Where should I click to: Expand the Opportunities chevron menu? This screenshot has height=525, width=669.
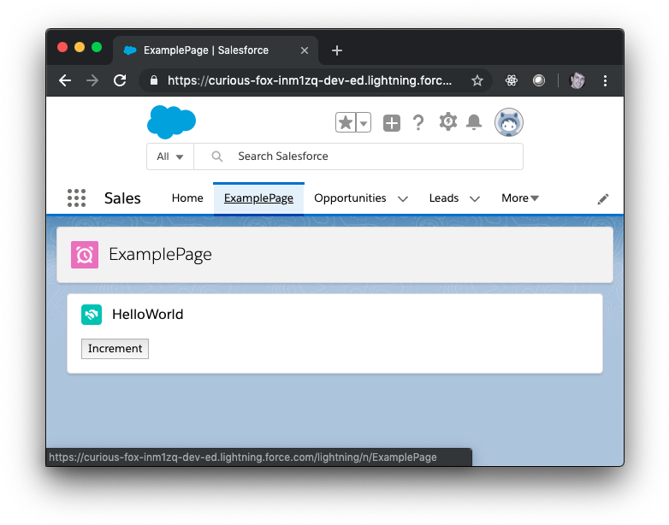click(x=403, y=198)
